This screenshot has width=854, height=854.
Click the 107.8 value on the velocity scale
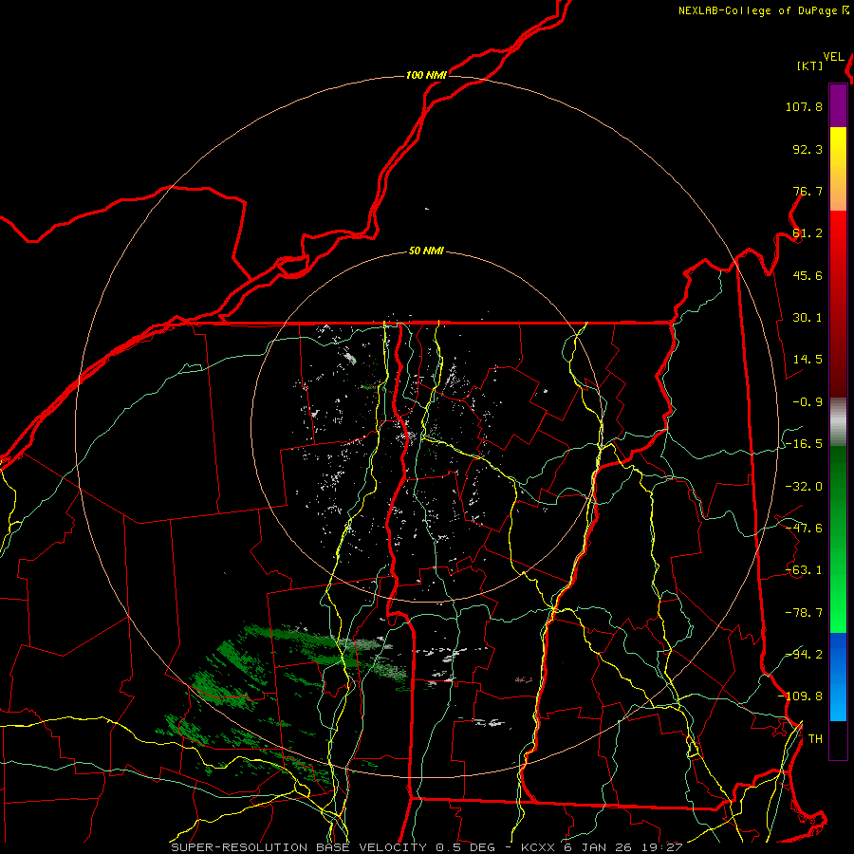pos(804,106)
